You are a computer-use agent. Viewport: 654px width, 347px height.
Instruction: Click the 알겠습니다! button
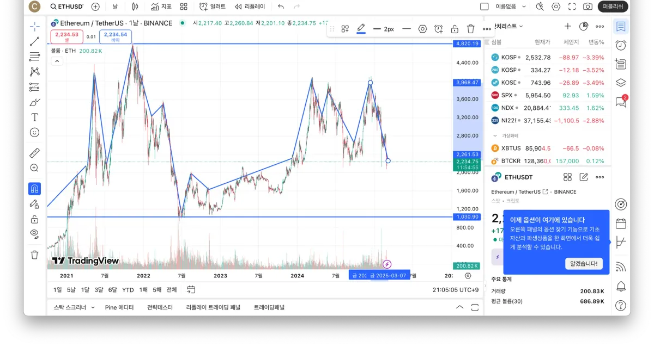point(584,263)
